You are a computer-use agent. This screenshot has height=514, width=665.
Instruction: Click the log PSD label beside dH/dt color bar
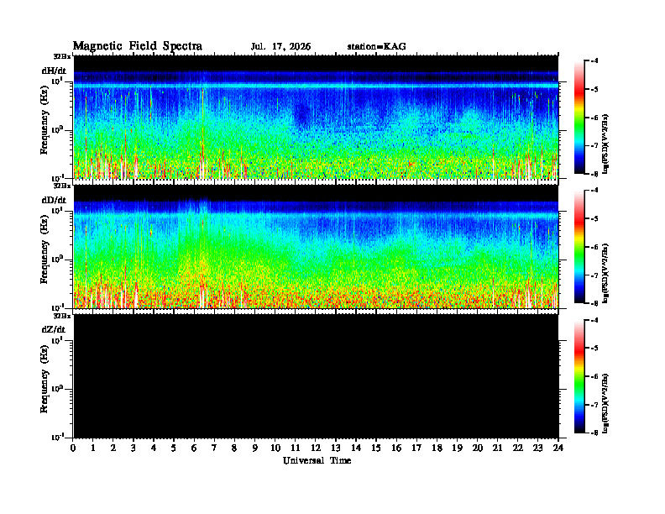606,144
